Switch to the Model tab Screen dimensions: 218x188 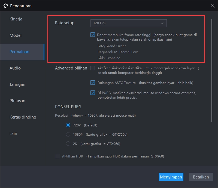point(16,35)
